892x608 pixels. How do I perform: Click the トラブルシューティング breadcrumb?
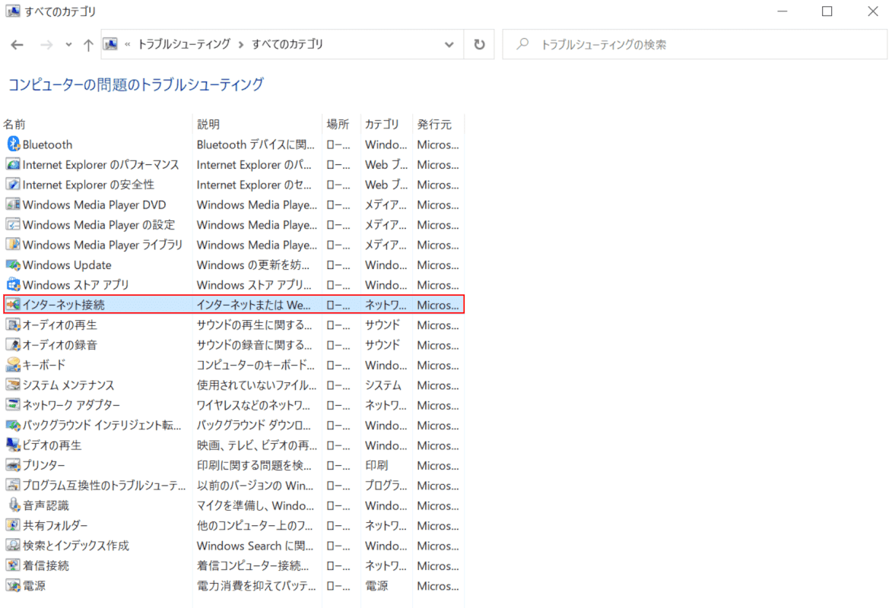point(184,44)
